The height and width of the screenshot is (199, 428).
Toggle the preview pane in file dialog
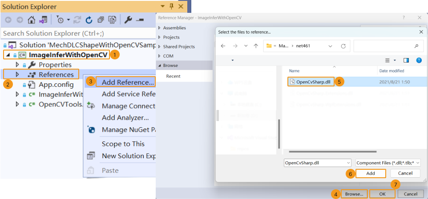[406, 60]
